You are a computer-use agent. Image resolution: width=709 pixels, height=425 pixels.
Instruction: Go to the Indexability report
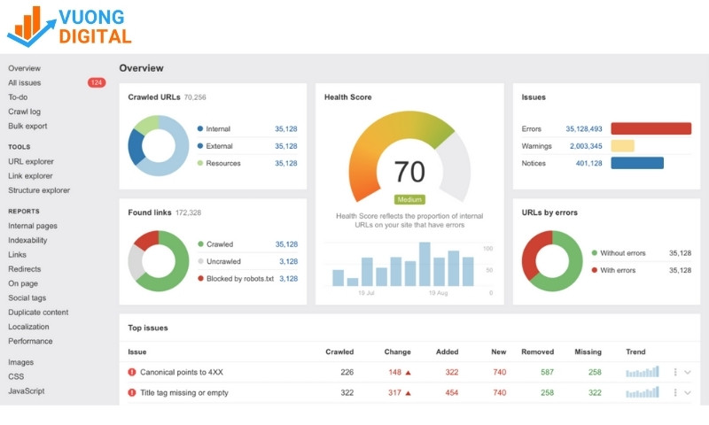27,240
